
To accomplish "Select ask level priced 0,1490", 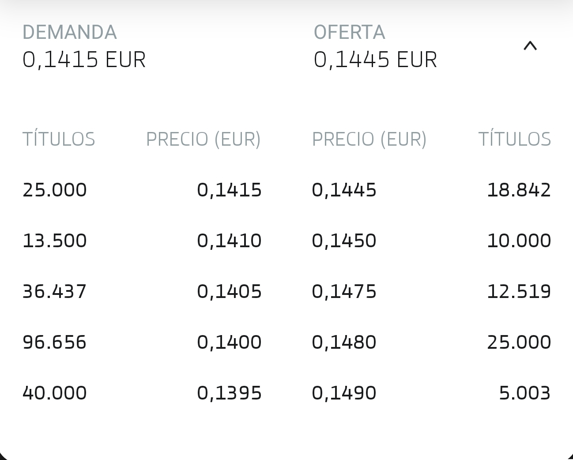I will (x=344, y=392).
